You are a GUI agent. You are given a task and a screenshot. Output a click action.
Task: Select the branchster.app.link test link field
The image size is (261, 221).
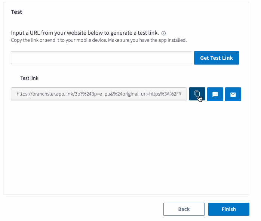pyautogui.click(x=99, y=94)
